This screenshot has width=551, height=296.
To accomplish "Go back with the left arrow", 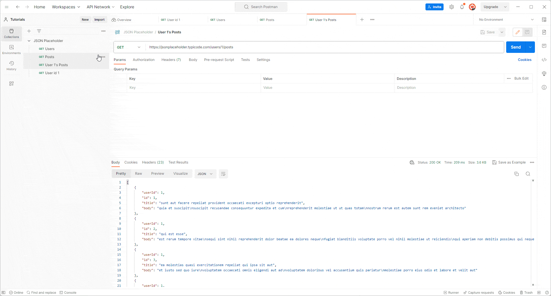I will [x=18, y=7].
